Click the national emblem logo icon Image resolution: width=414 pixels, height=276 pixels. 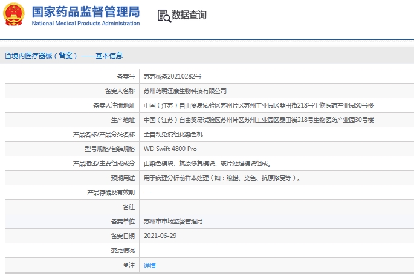pos(14,14)
